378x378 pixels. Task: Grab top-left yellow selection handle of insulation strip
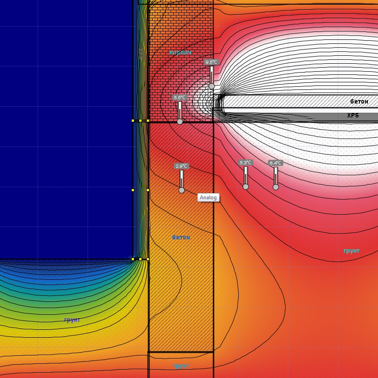click(133, 121)
